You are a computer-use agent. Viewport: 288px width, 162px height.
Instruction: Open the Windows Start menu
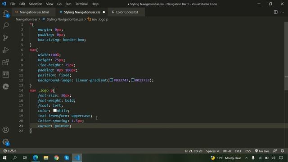tap(4, 158)
